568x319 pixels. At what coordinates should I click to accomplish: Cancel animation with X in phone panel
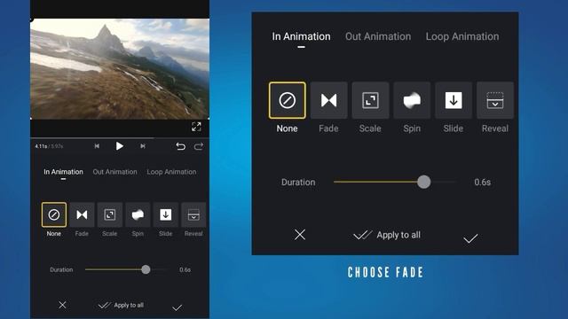click(x=62, y=305)
